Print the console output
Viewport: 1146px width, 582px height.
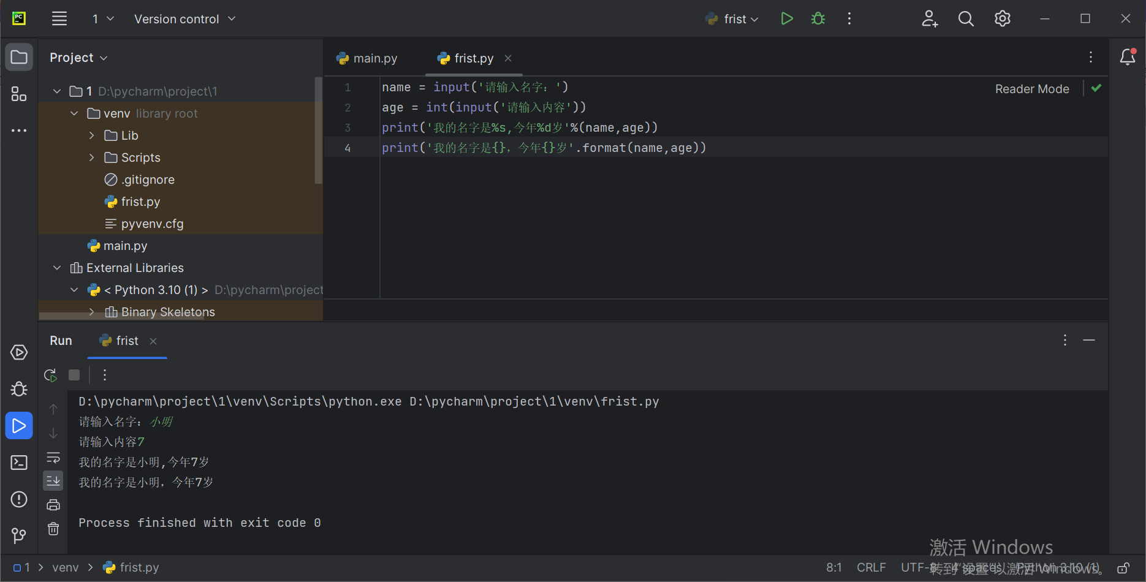tap(53, 505)
